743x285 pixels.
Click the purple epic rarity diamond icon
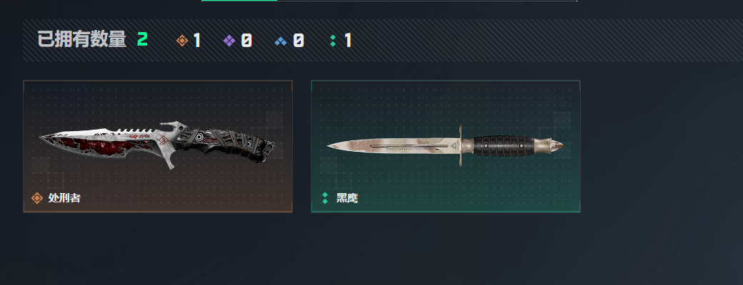[x=229, y=41]
